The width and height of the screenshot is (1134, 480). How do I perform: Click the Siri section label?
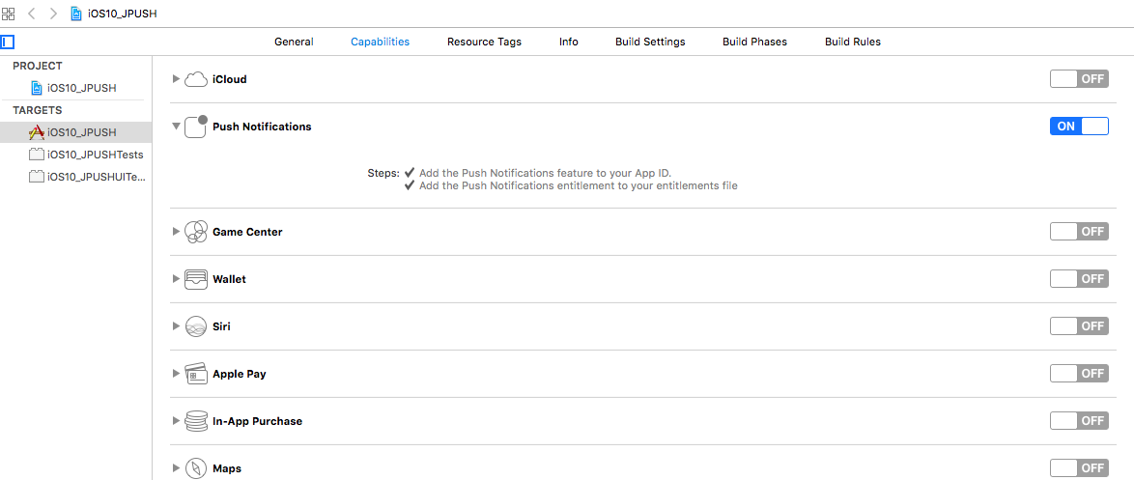pos(221,326)
